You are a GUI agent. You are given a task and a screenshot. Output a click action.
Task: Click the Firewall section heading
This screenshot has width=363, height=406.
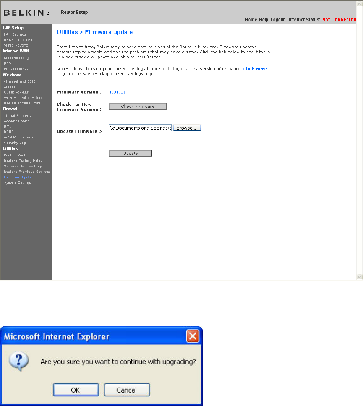[10, 109]
